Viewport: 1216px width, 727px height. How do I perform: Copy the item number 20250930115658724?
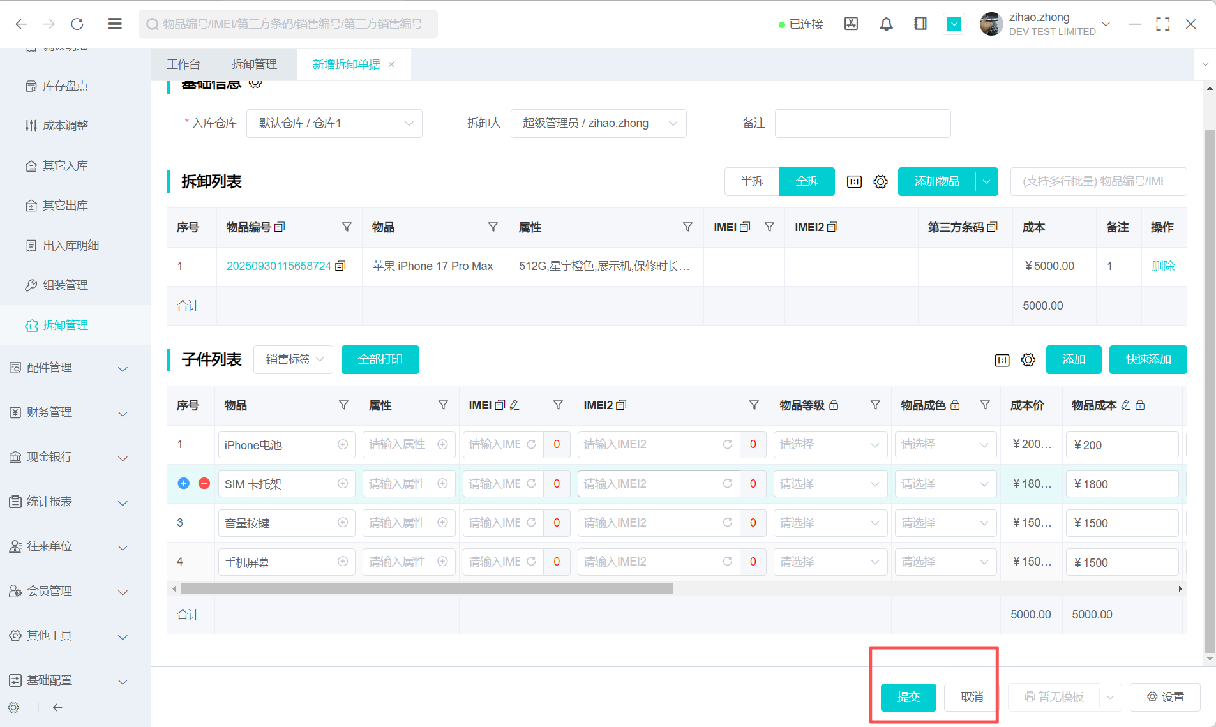(x=341, y=266)
